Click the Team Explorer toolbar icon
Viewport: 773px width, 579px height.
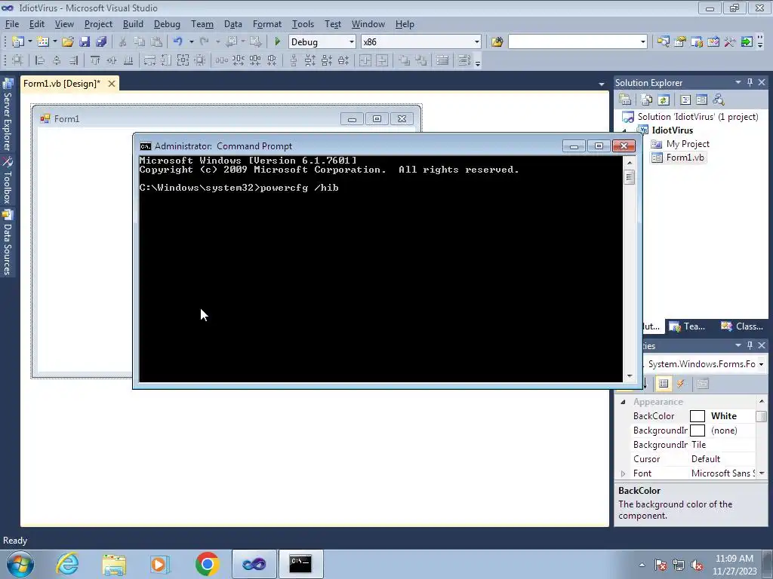697,42
